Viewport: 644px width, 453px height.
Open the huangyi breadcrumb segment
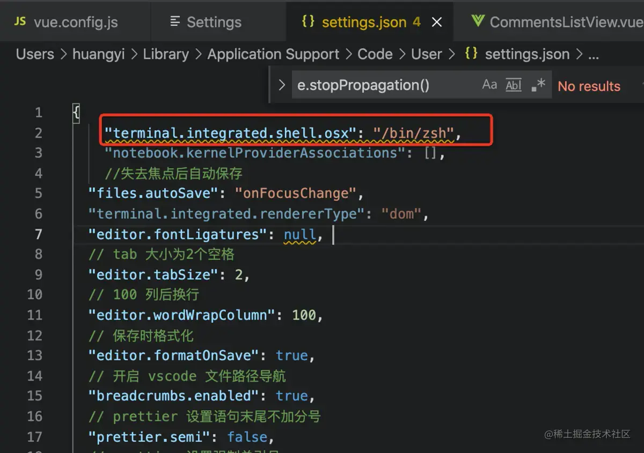(x=98, y=54)
